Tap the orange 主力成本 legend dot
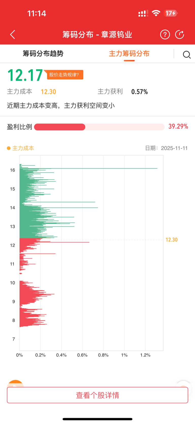This screenshot has height=424, width=195. pos(9,148)
